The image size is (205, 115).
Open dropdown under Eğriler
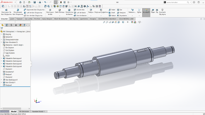point(139,16)
